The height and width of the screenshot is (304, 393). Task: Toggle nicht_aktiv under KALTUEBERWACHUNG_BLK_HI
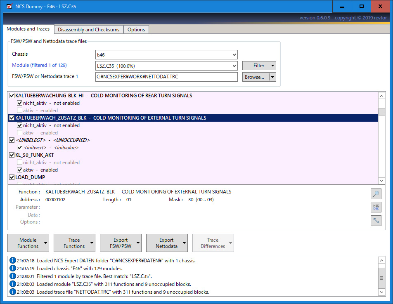coord(19,103)
